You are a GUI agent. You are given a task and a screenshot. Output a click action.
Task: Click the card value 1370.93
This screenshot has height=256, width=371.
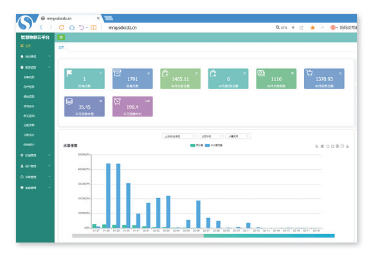324,79
